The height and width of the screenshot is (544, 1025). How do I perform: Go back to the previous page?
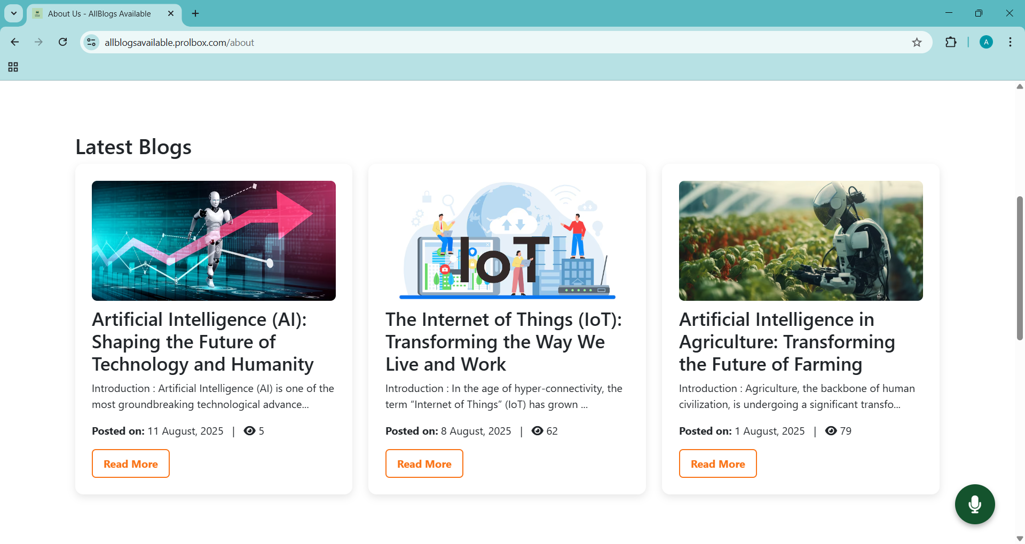pyautogui.click(x=15, y=42)
